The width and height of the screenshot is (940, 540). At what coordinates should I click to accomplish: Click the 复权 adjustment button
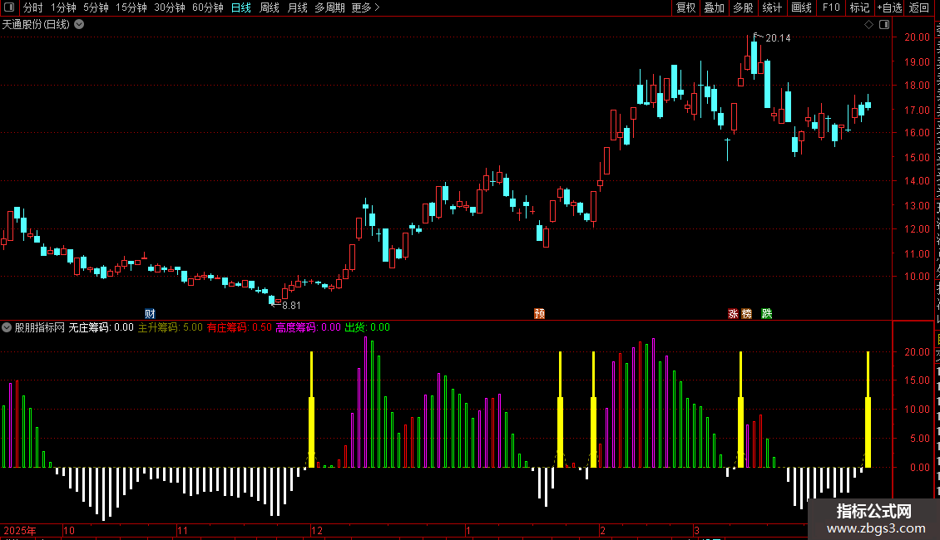(685, 7)
